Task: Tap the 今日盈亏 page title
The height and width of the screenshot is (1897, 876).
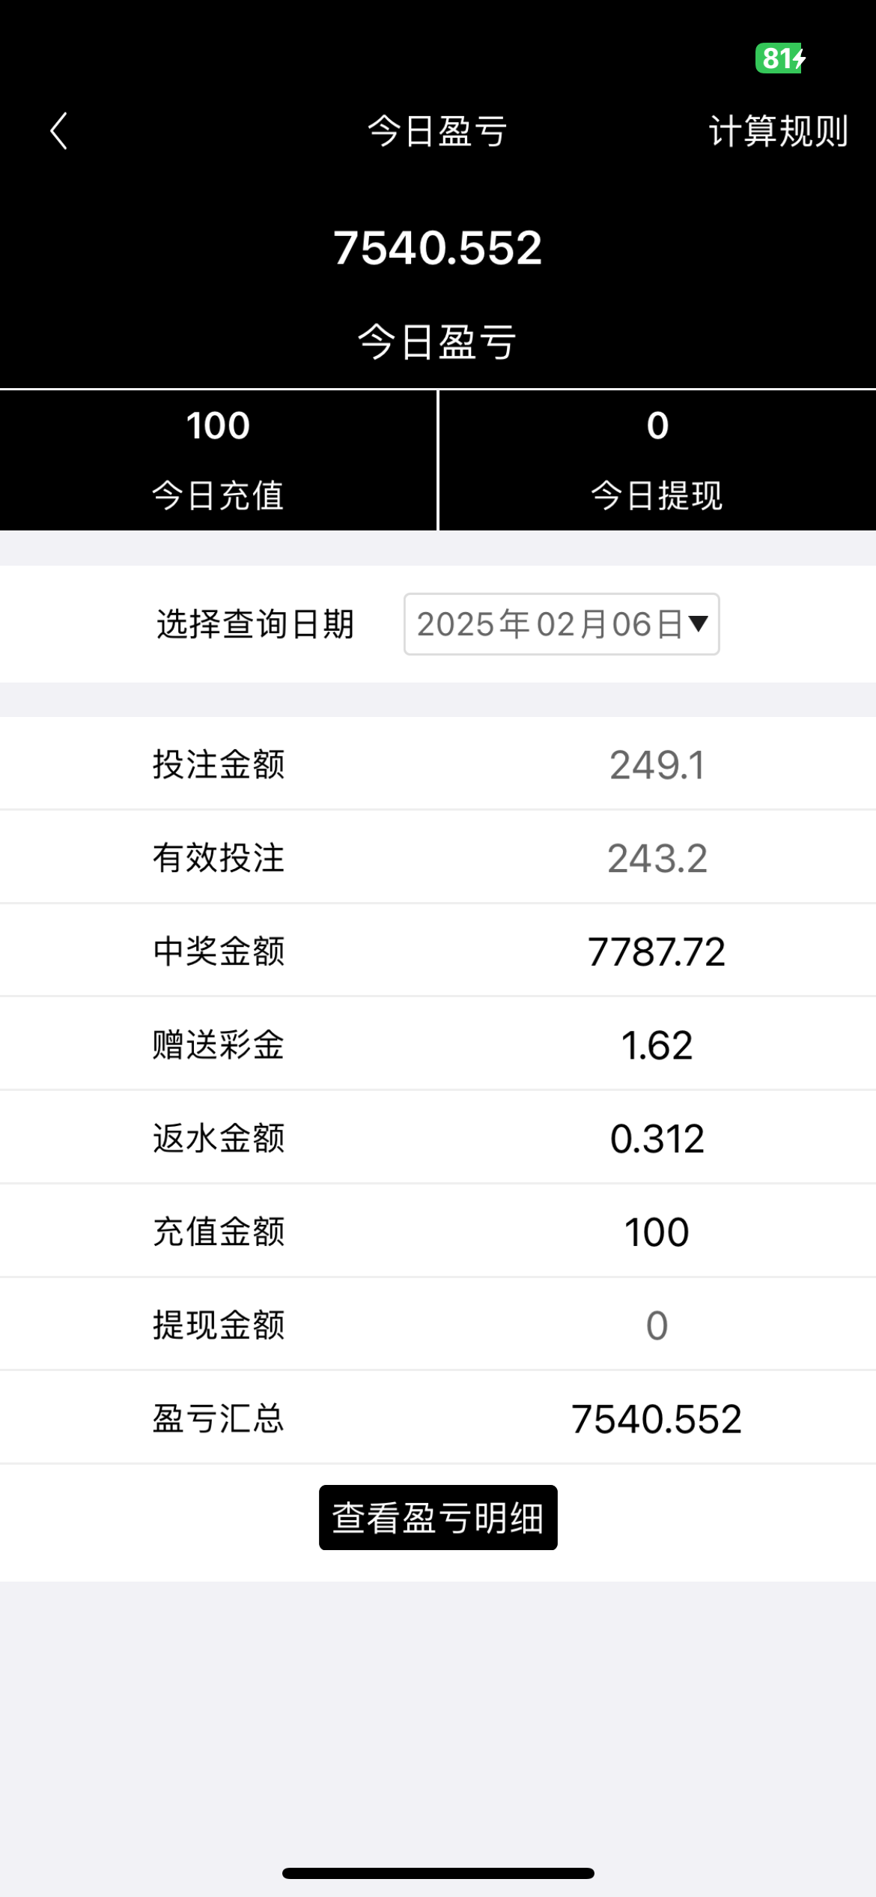Action: click(438, 132)
